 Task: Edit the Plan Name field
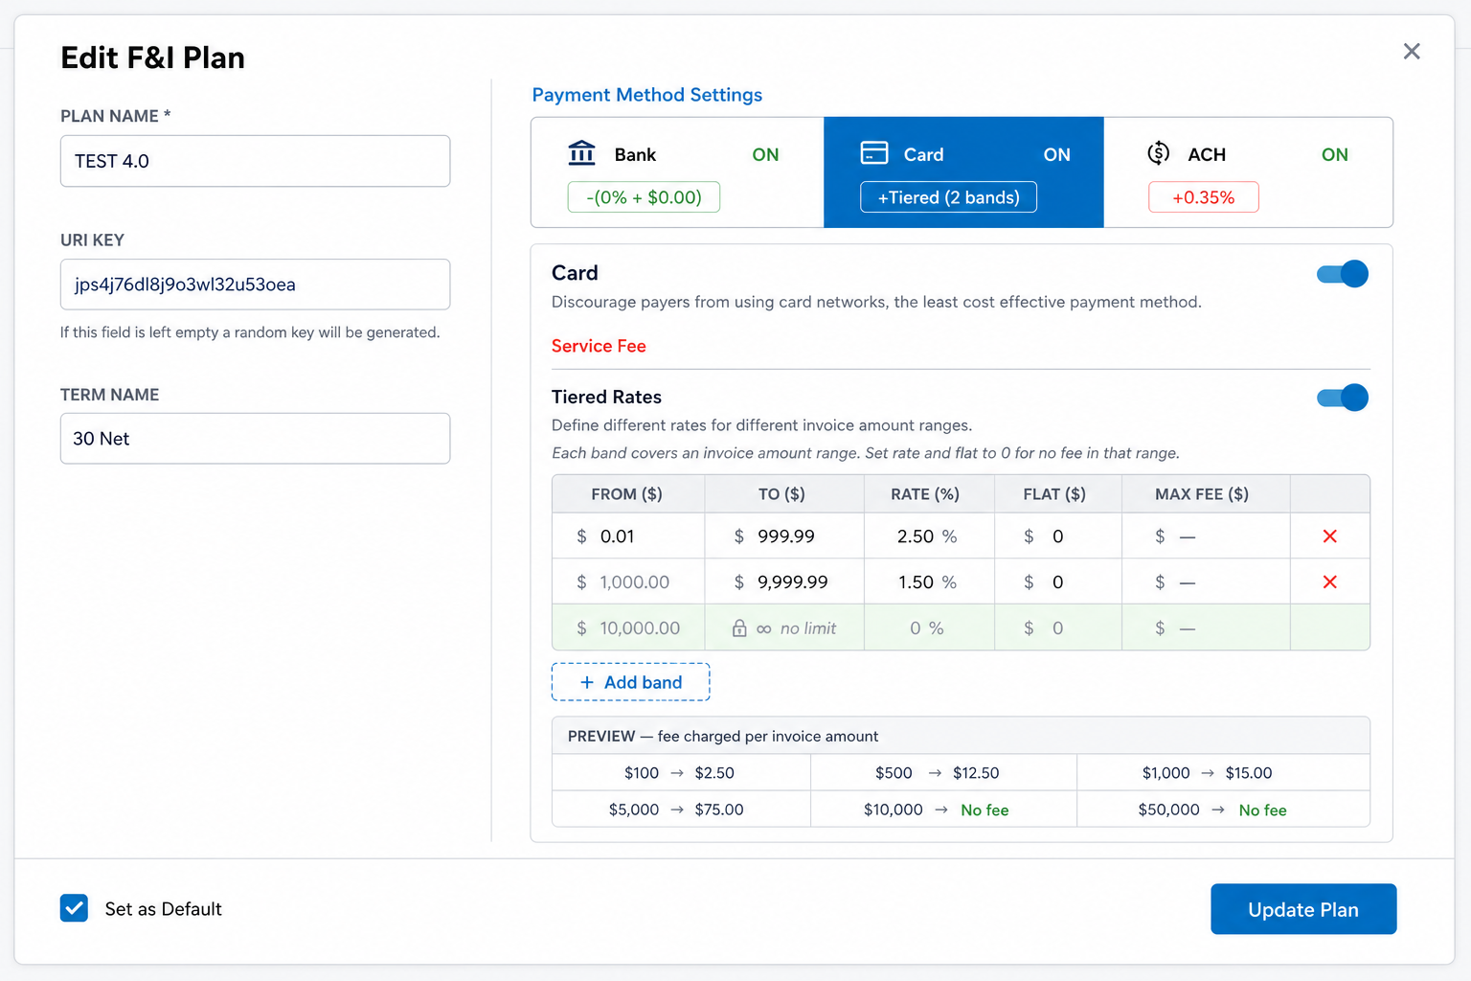click(255, 161)
